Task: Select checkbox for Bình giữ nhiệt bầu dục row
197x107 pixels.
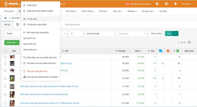Action: [5, 95]
